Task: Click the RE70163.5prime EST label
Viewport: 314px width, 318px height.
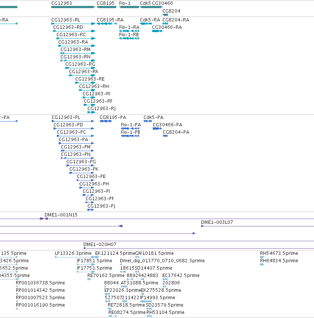Action: [106, 276]
